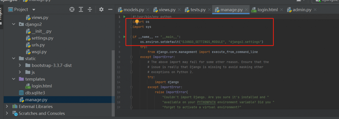Close the views.py tab
The image size is (339, 119).
coord(179,10)
